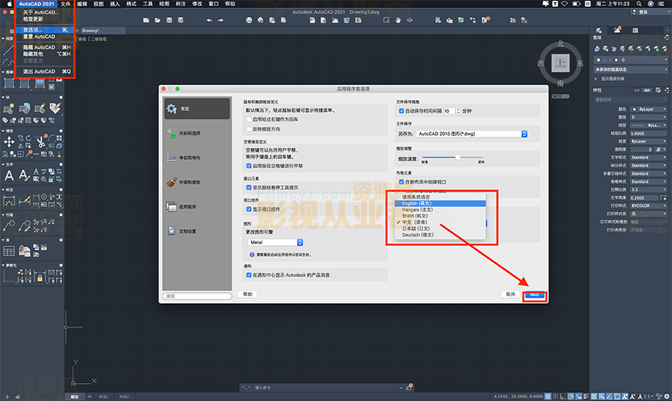Screen dimensions: 672x401
Task: Click the new drawing icon in toolbar
Action: pos(146,20)
